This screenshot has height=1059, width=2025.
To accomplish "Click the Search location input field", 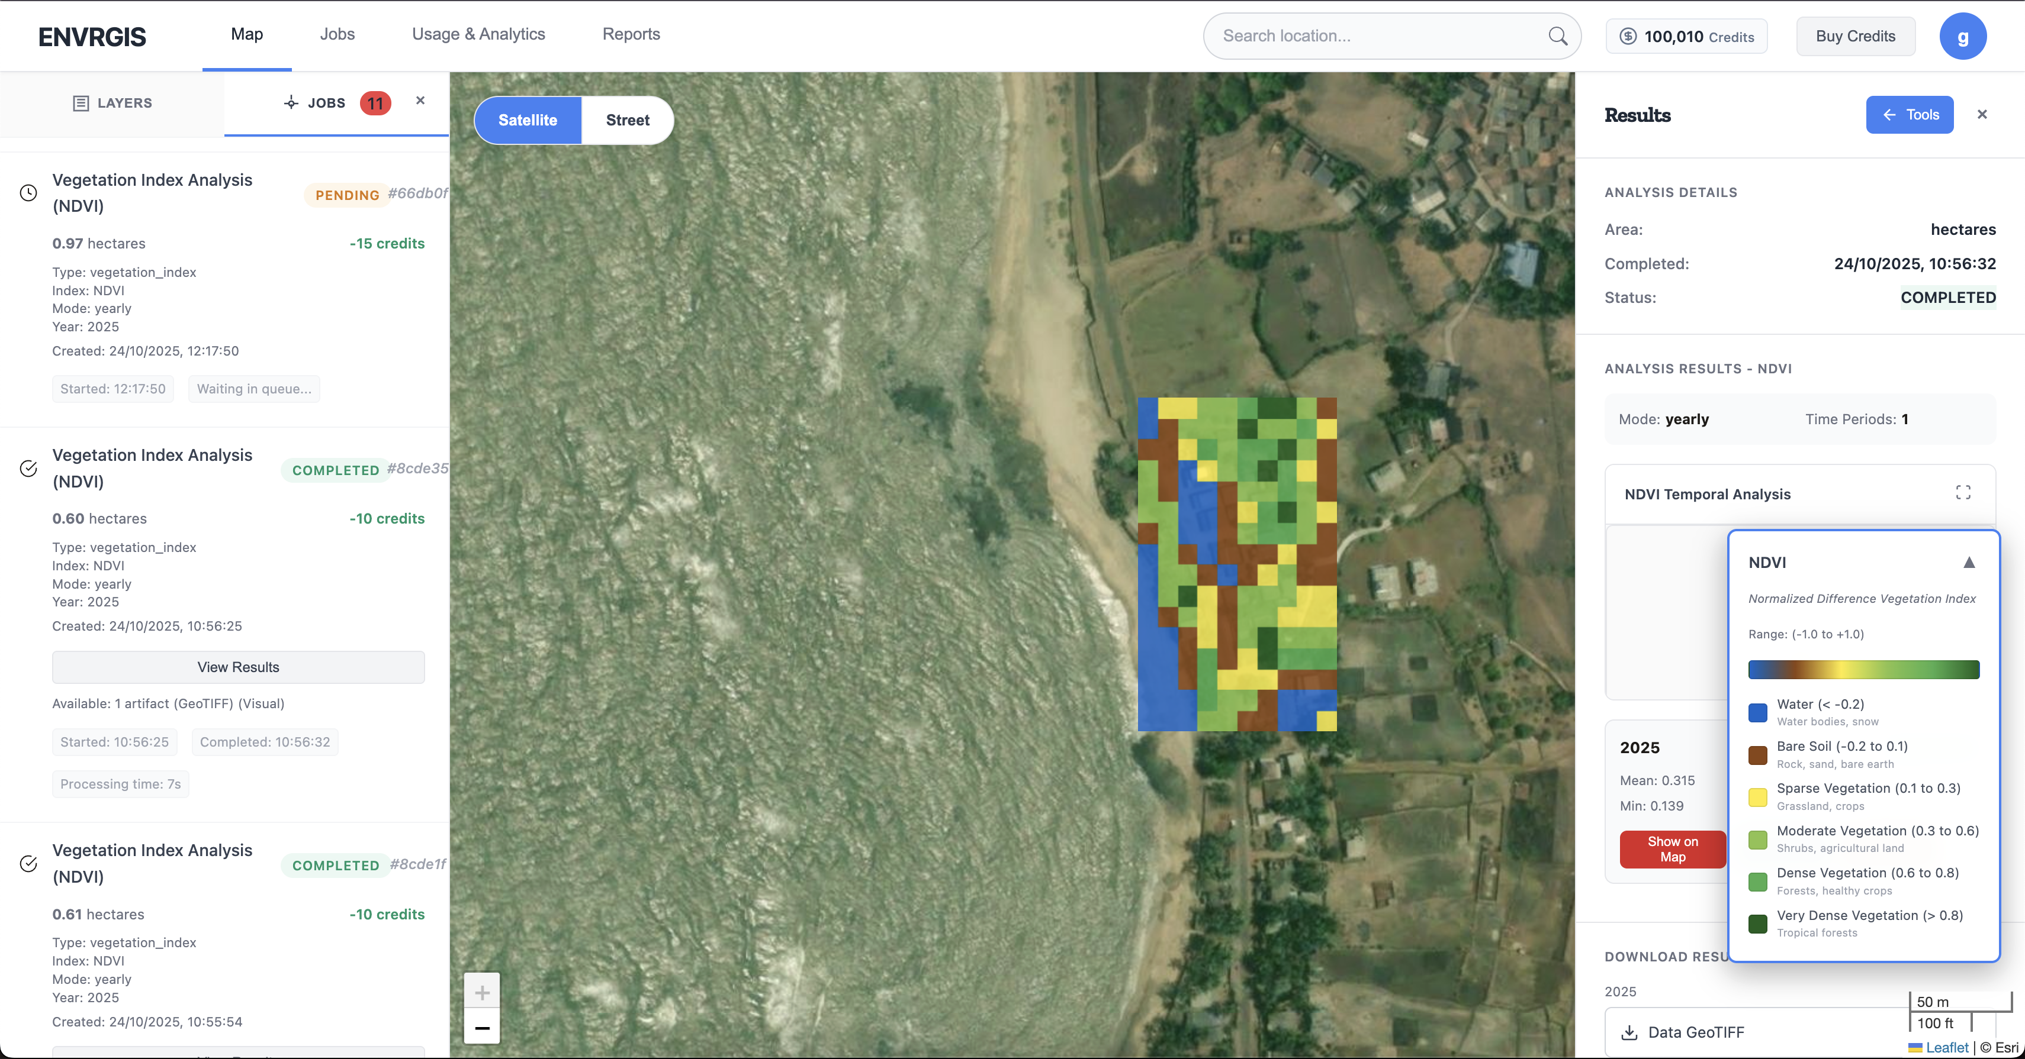I will click(1375, 35).
